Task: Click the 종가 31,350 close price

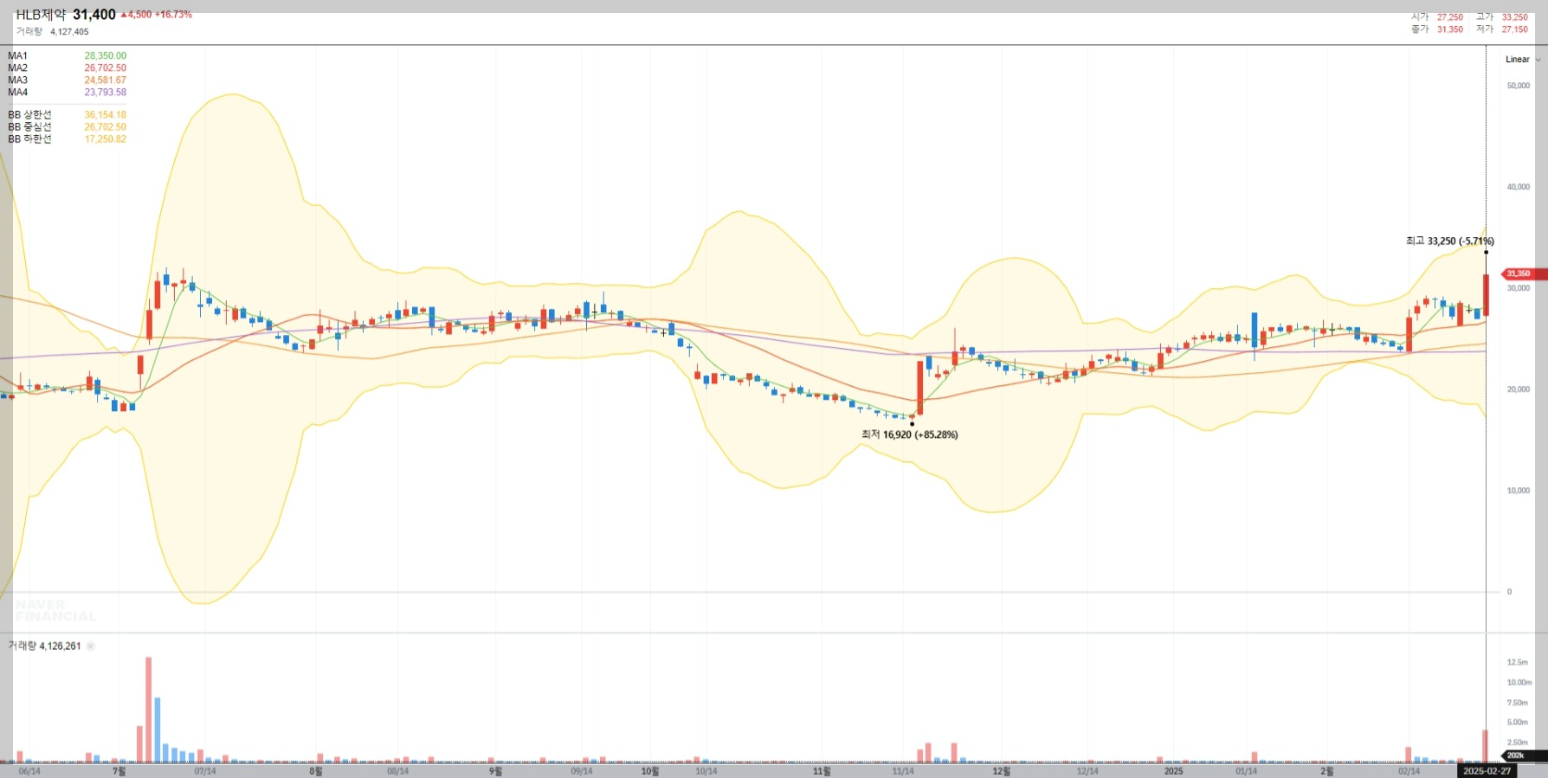Action: pos(1437,29)
